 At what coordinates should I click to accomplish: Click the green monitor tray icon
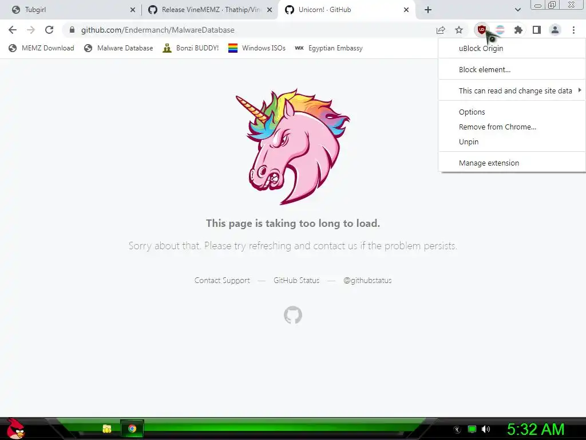[x=472, y=429]
